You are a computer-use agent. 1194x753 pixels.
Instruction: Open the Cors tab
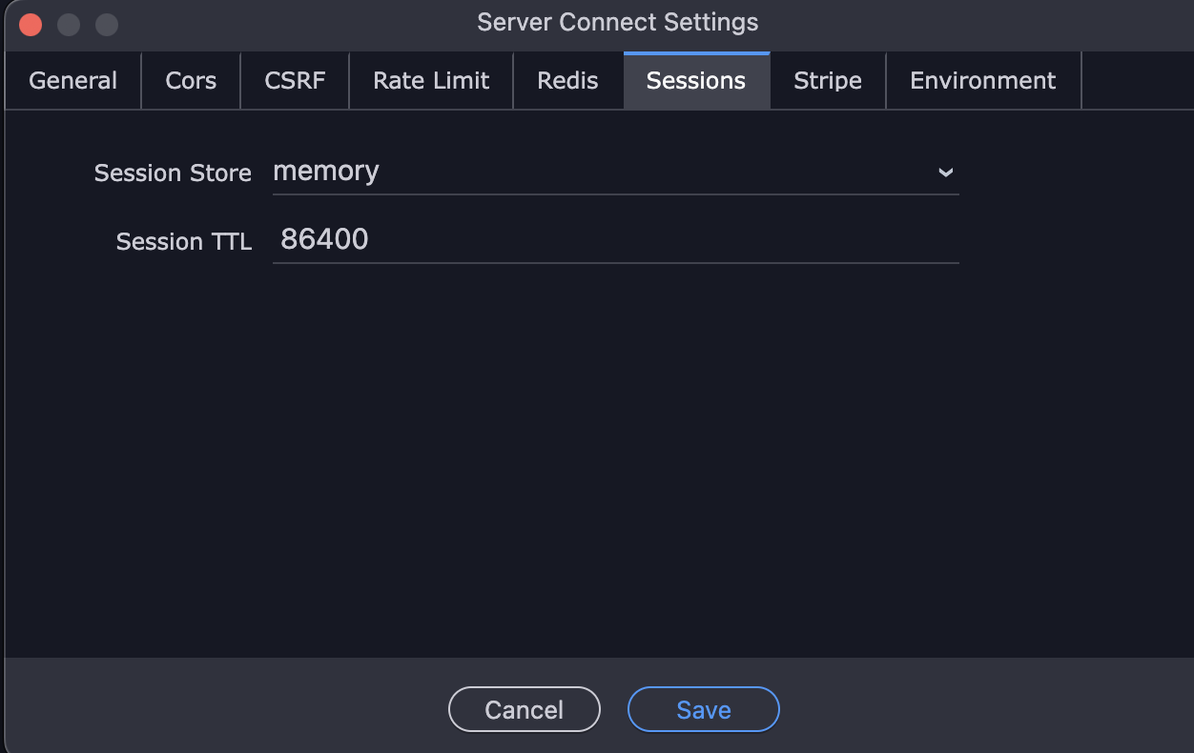point(191,81)
